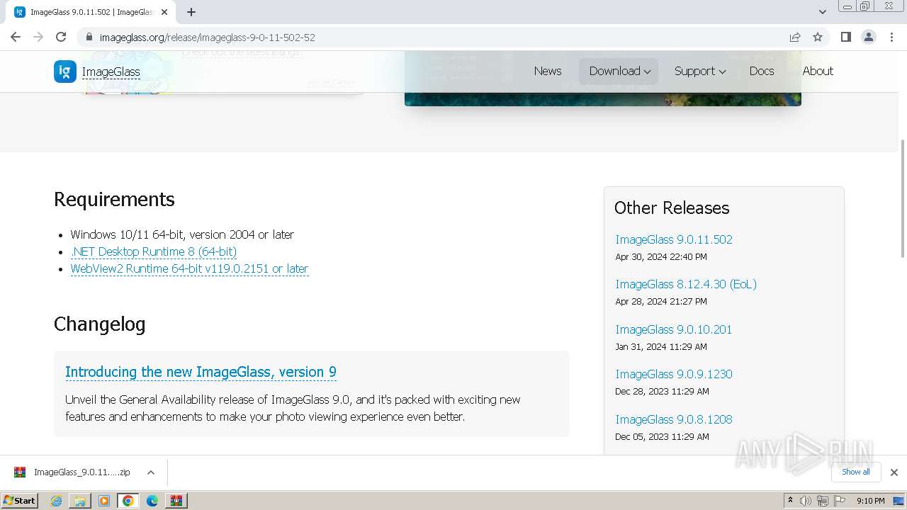This screenshot has height=510, width=907.
Task: Open the network tray icon
Action: pyautogui.click(x=822, y=501)
